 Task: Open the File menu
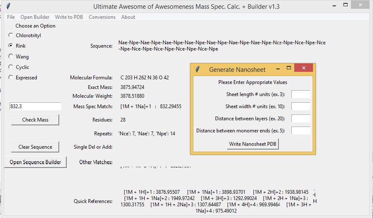click(x=11, y=17)
